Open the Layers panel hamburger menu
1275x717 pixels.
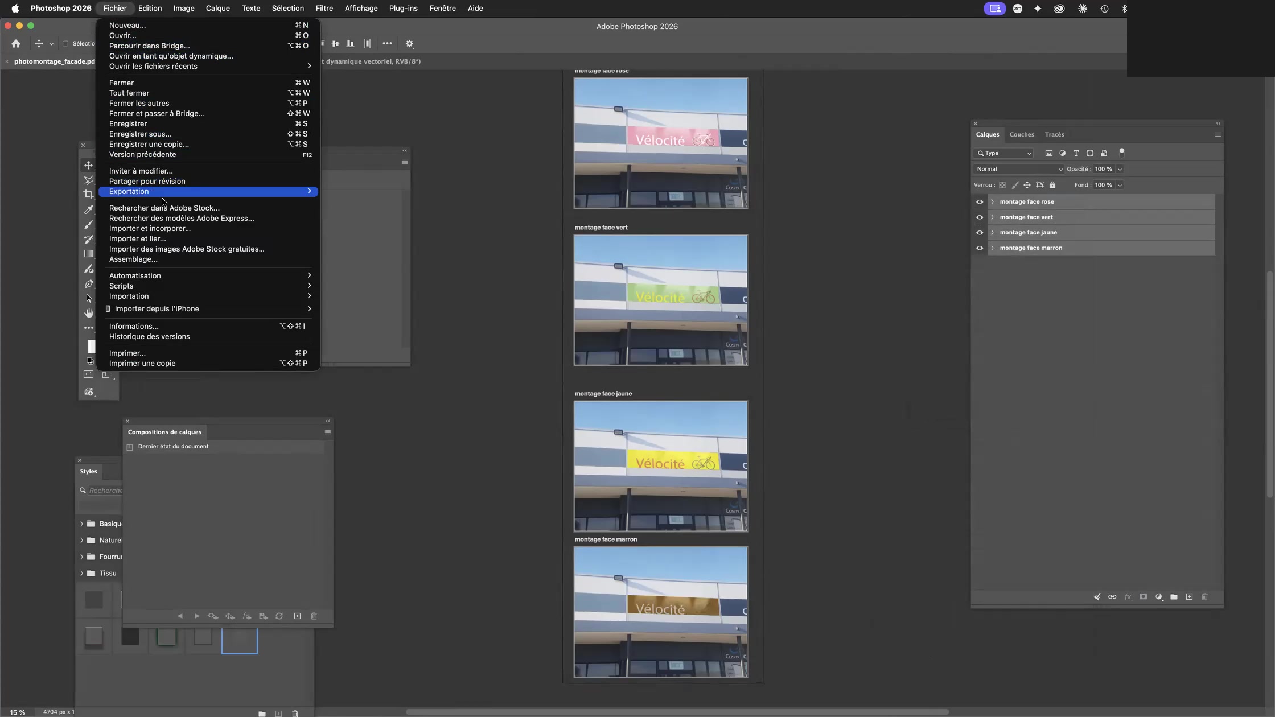[x=1218, y=135]
